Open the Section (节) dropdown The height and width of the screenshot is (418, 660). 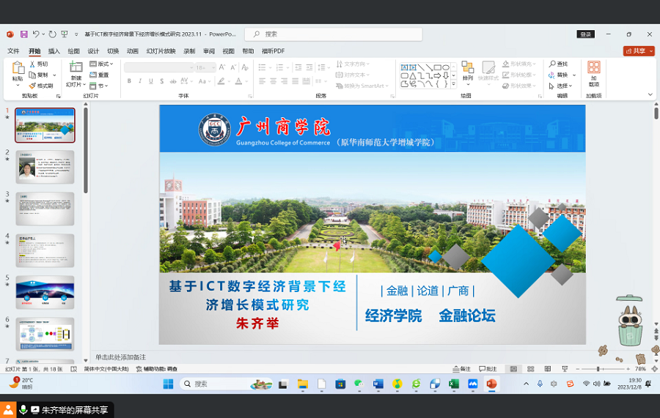click(99, 86)
